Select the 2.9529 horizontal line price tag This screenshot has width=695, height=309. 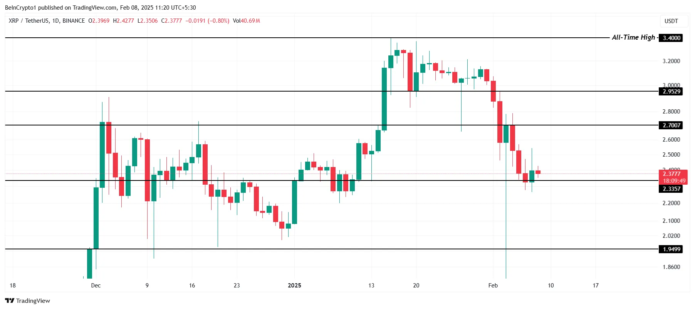tap(671, 91)
